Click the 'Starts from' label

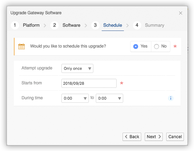pos(32,83)
